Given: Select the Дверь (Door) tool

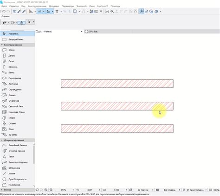Looking at the screenshot, I should coord(18,56).
